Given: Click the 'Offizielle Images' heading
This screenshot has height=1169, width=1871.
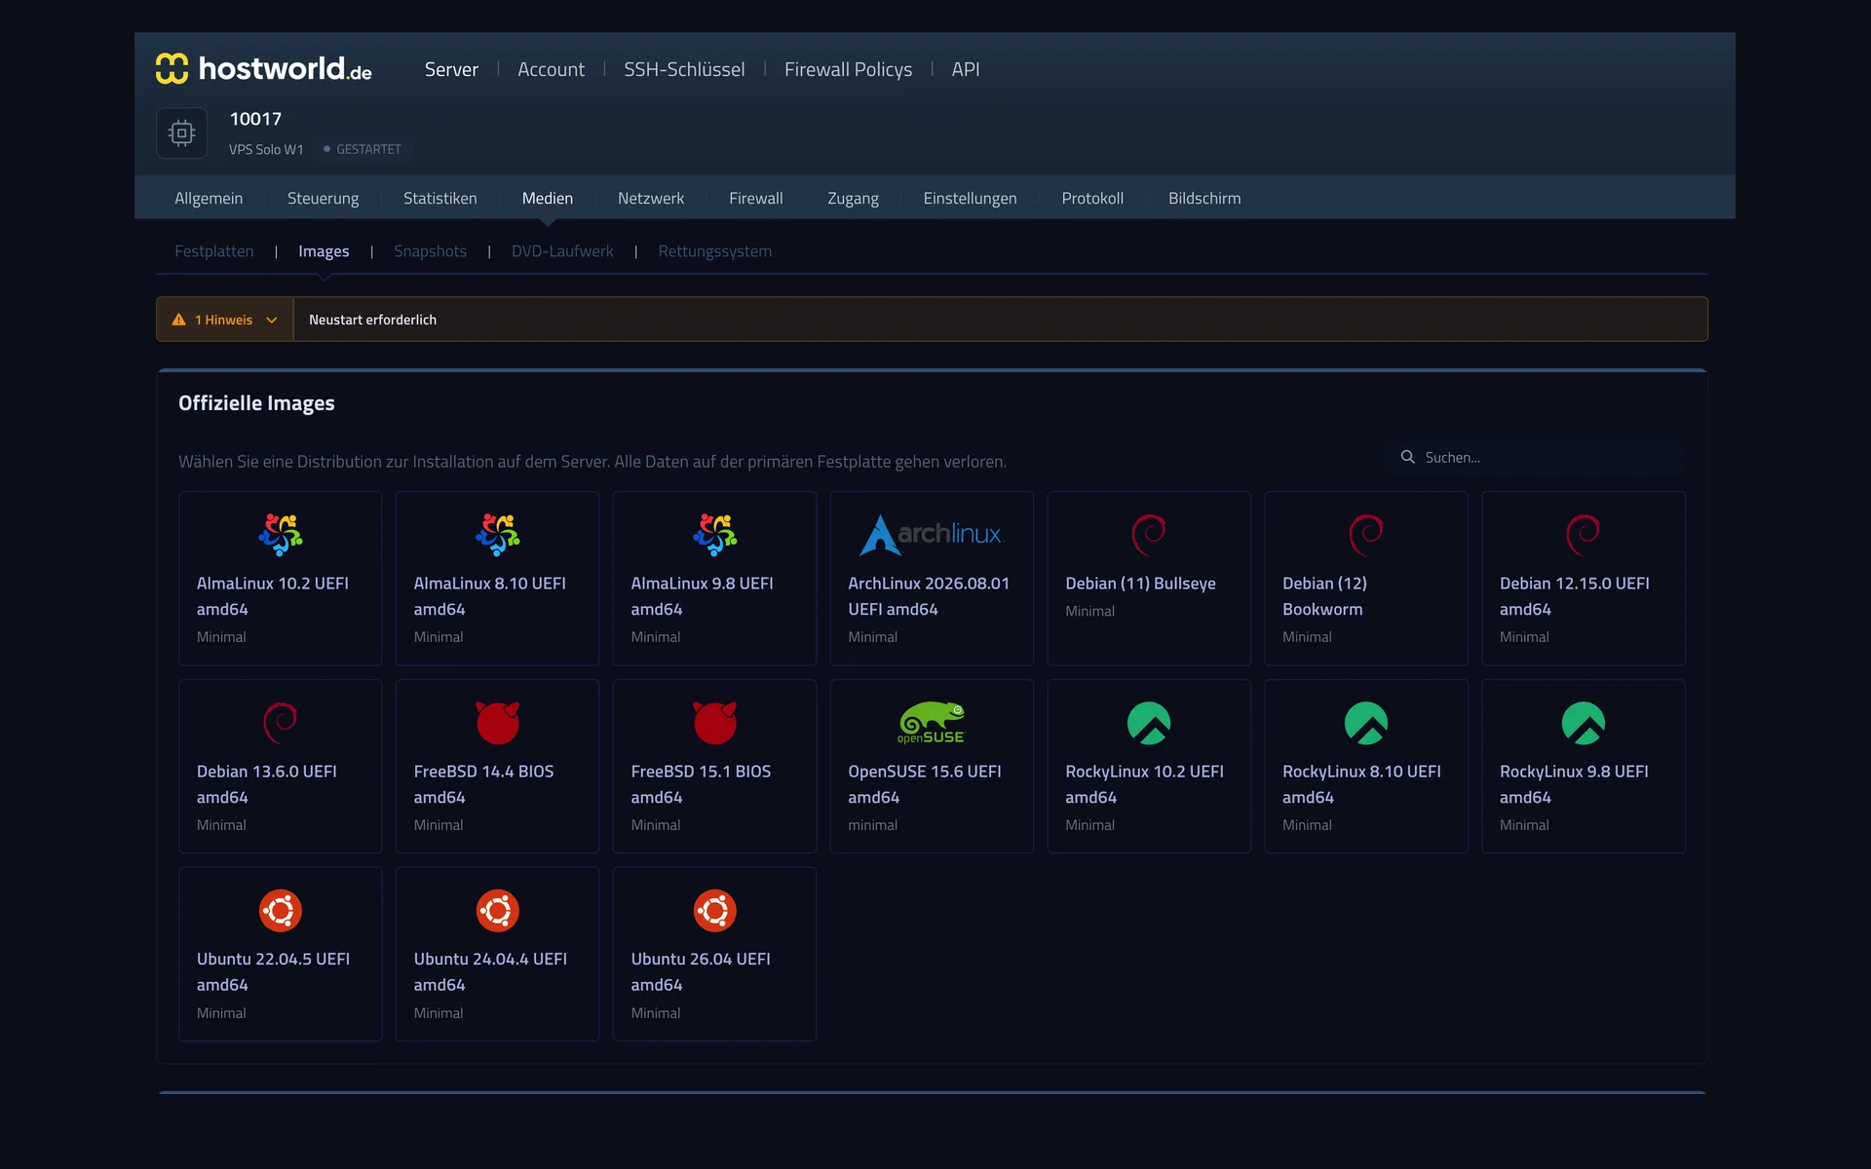Looking at the screenshot, I should [x=256, y=403].
